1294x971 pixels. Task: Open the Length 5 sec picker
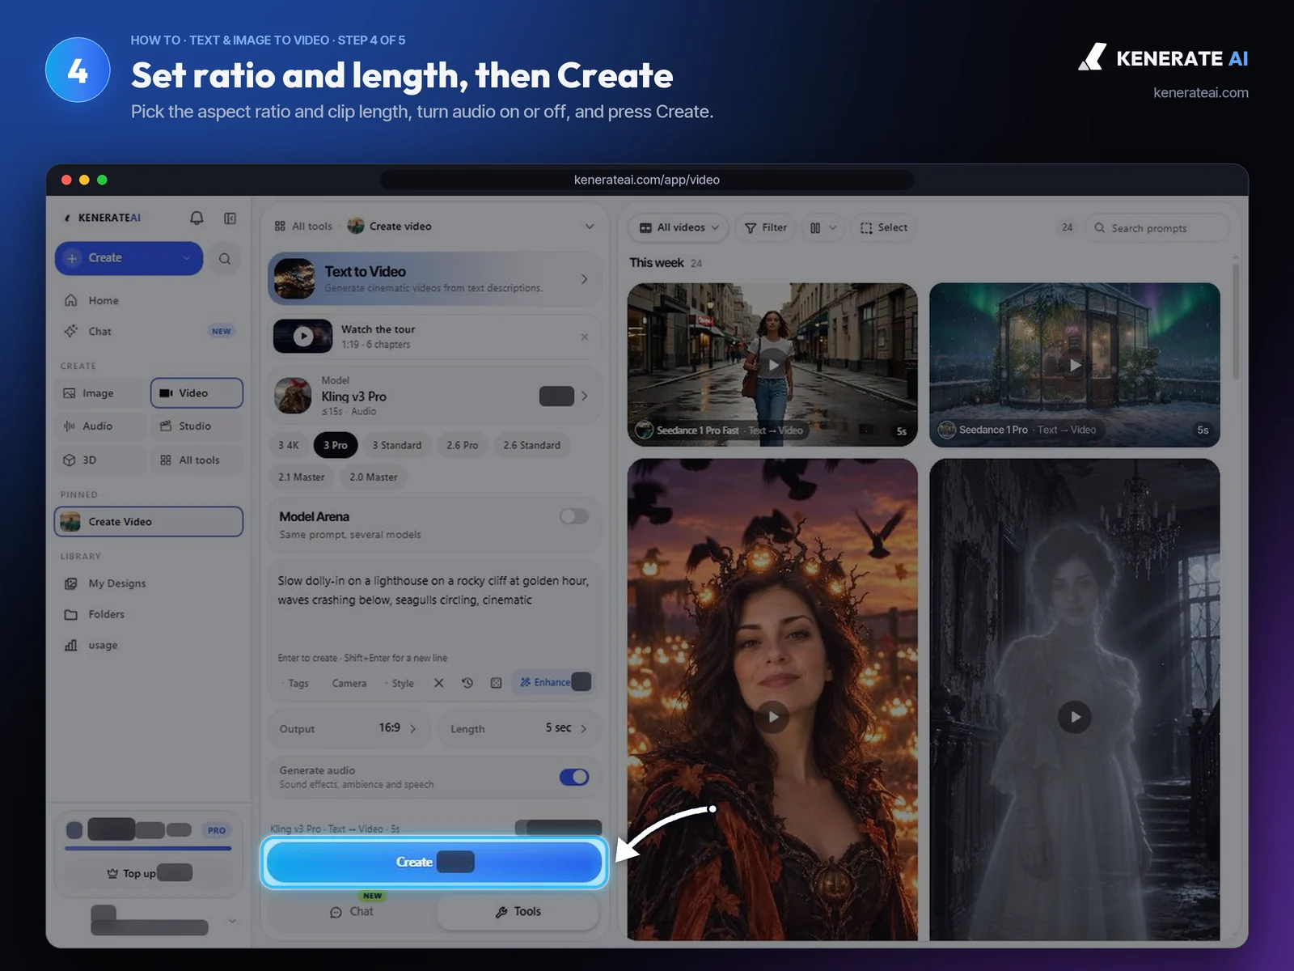[519, 728]
